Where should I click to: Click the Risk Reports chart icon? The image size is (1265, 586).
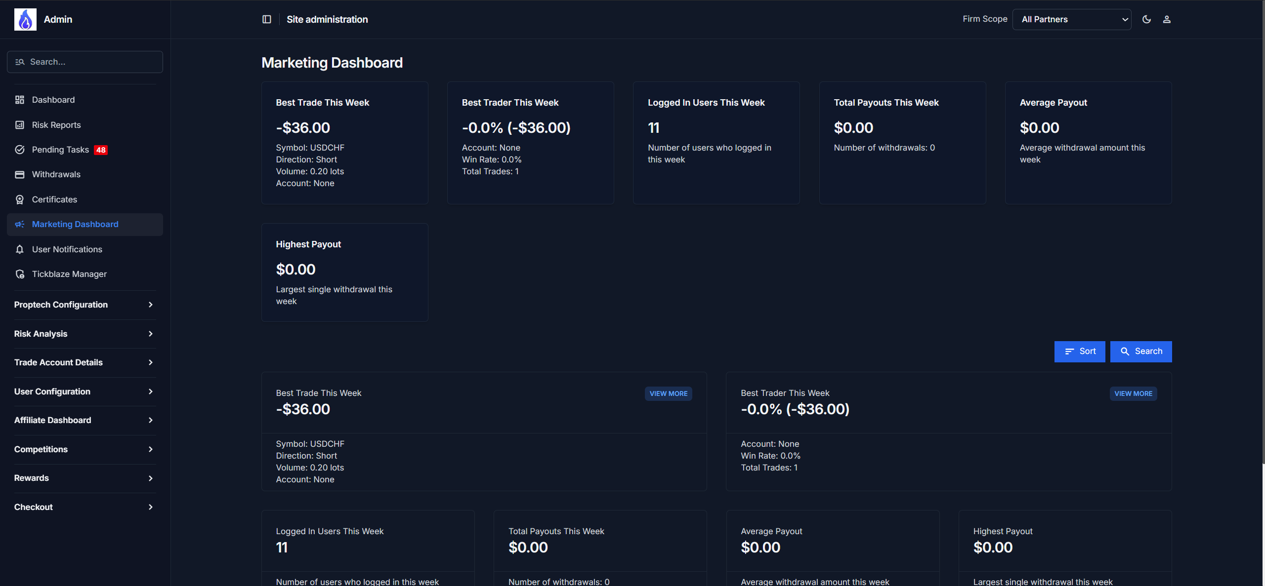(x=20, y=125)
